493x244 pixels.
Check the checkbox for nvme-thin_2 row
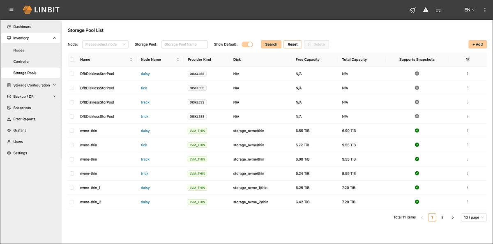(x=71, y=202)
